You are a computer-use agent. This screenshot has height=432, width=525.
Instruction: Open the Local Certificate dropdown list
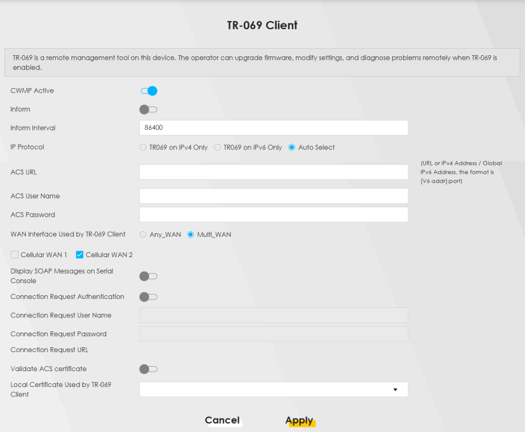(x=273, y=390)
